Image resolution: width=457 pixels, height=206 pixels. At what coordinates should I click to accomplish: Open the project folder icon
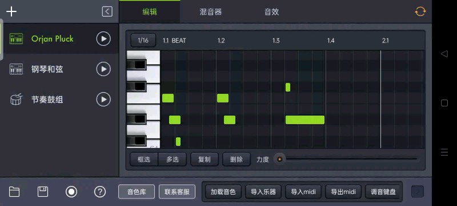14,192
